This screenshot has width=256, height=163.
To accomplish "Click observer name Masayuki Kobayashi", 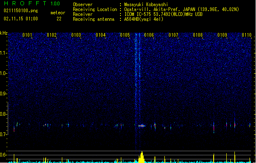I will [x=146, y=4].
